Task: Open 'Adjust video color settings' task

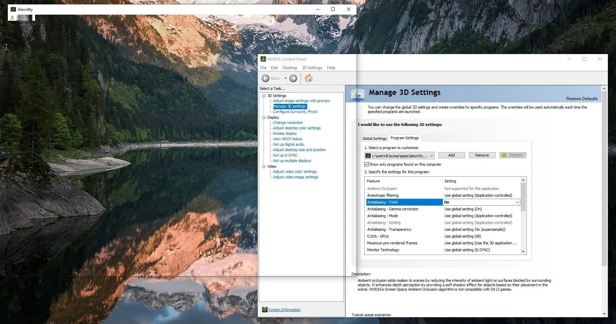Action: pyautogui.click(x=295, y=172)
